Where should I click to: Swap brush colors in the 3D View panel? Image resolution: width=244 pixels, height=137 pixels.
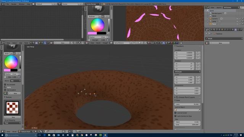point(19,70)
